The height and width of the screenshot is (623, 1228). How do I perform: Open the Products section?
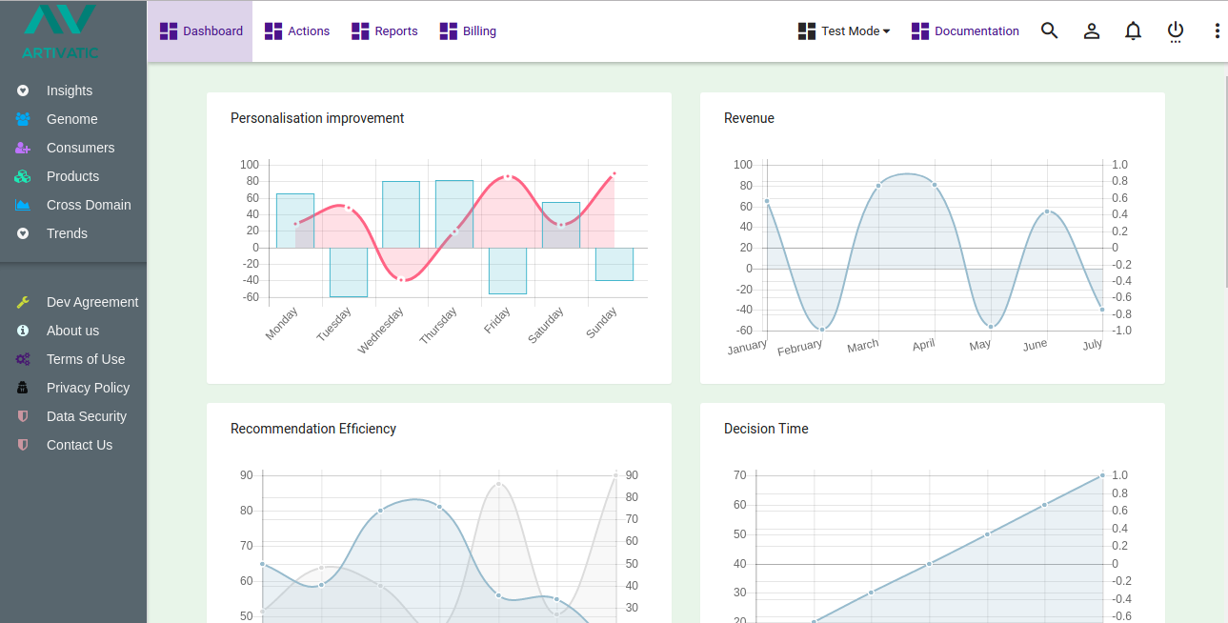click(73, 176)
